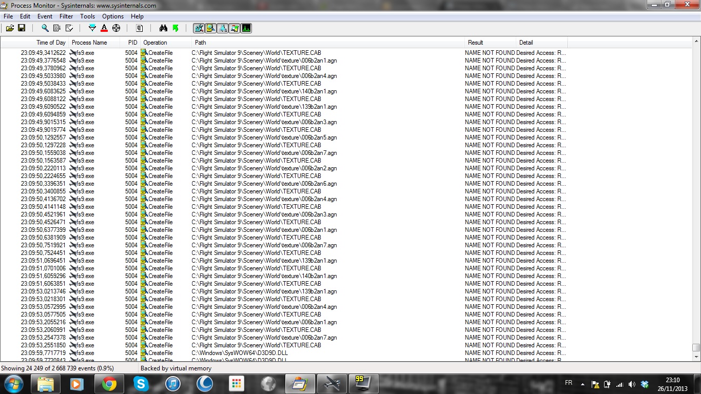Click the Path column header
This screenshot has width=701, height=394.
click(328, 43)
